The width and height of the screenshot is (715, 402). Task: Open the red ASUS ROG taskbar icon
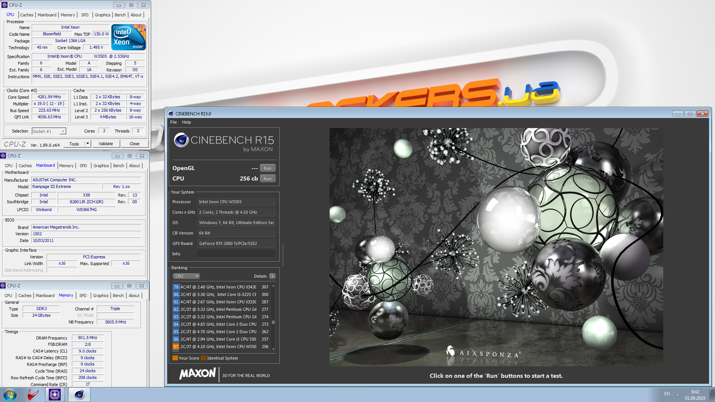click(33, 395)
